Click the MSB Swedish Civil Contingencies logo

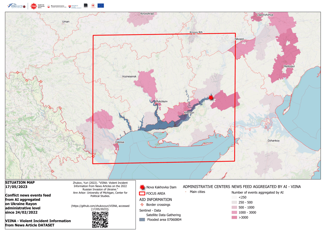pos(33,6)
